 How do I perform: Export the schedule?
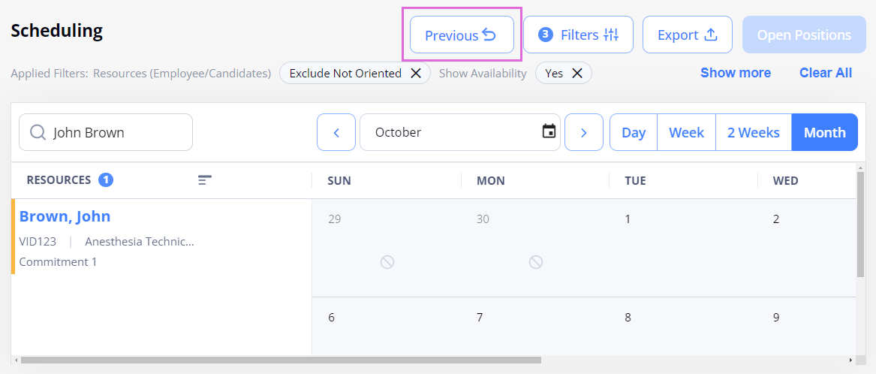coord(687,35)
